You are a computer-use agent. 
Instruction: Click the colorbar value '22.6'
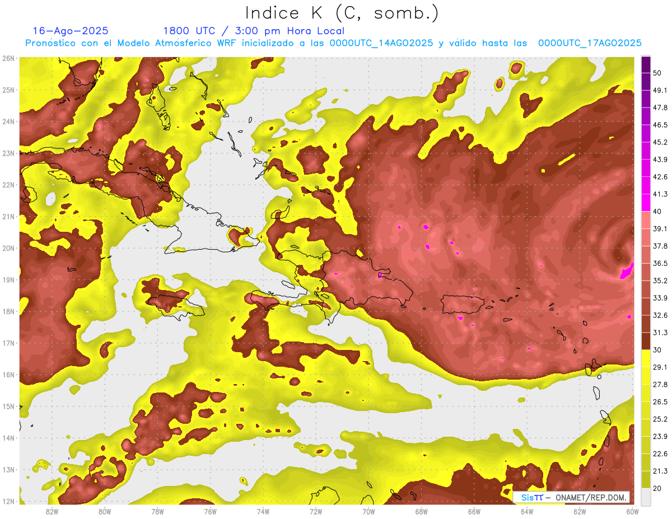(x=660, y=453)
